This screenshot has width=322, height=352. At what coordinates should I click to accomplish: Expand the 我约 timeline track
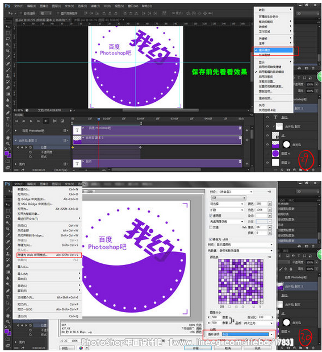(15, 164)
